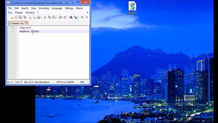Open the Run menu
This screenshot has height=123, width=218.
(x=10, y=13)
